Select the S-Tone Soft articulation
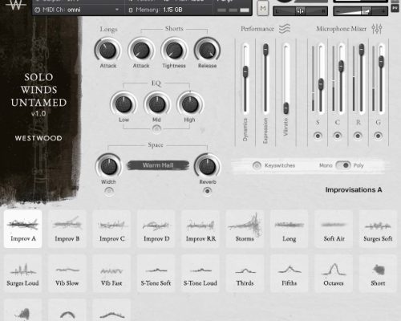401x321 pixels. pyautogui.click(x=156, y=274)
